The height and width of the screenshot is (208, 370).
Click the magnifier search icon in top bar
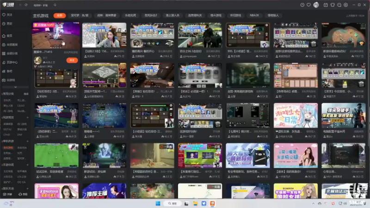coord(55,5)
